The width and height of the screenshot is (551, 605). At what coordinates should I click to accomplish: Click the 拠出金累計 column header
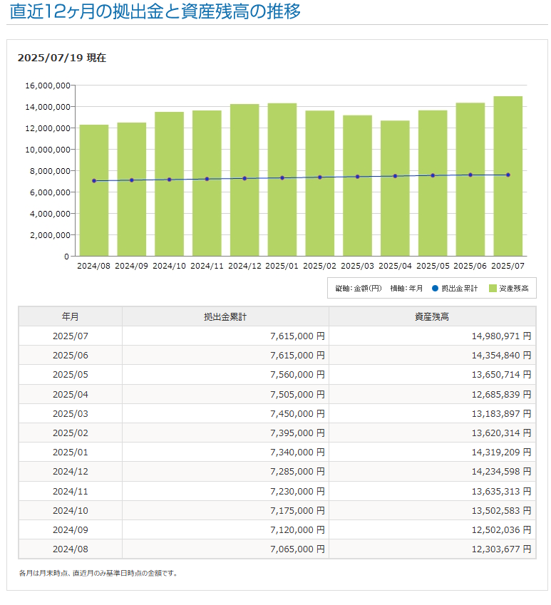pos(225,317)
